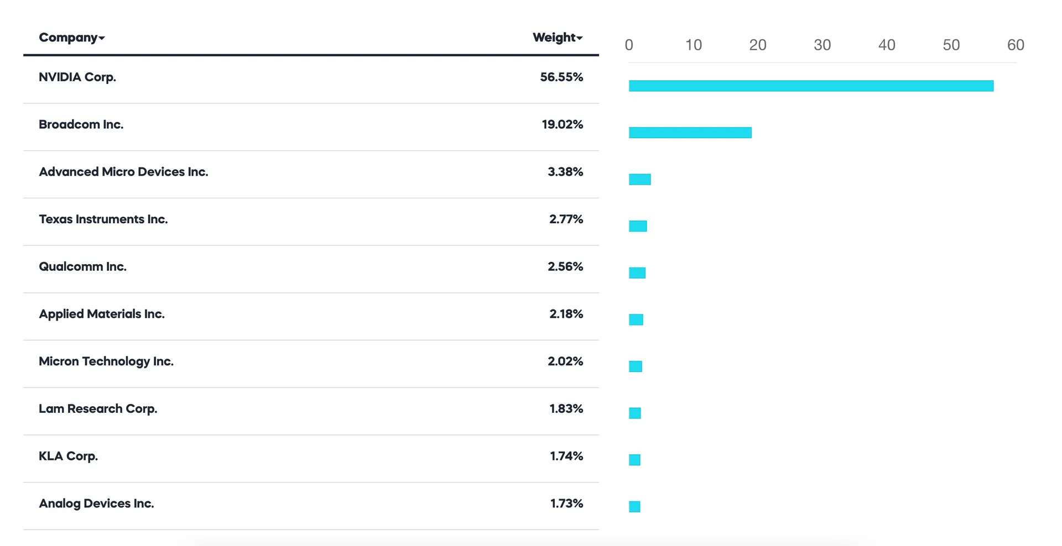Click Analog Devices Inc. row name
This screenshot has height=546, width=1062.
coord(96,504)
